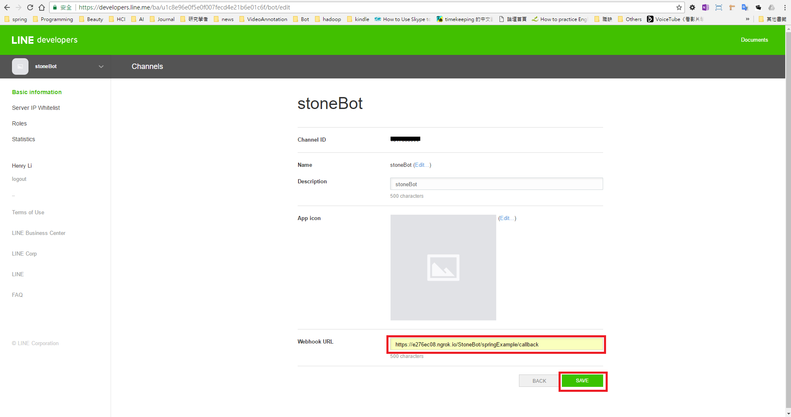Open the LINE link in sidebar

click(x=18, y=274)
